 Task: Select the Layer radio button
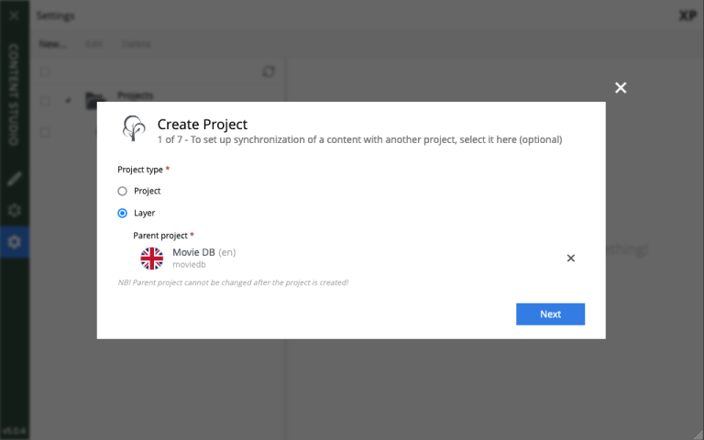(x=122, y=214)
